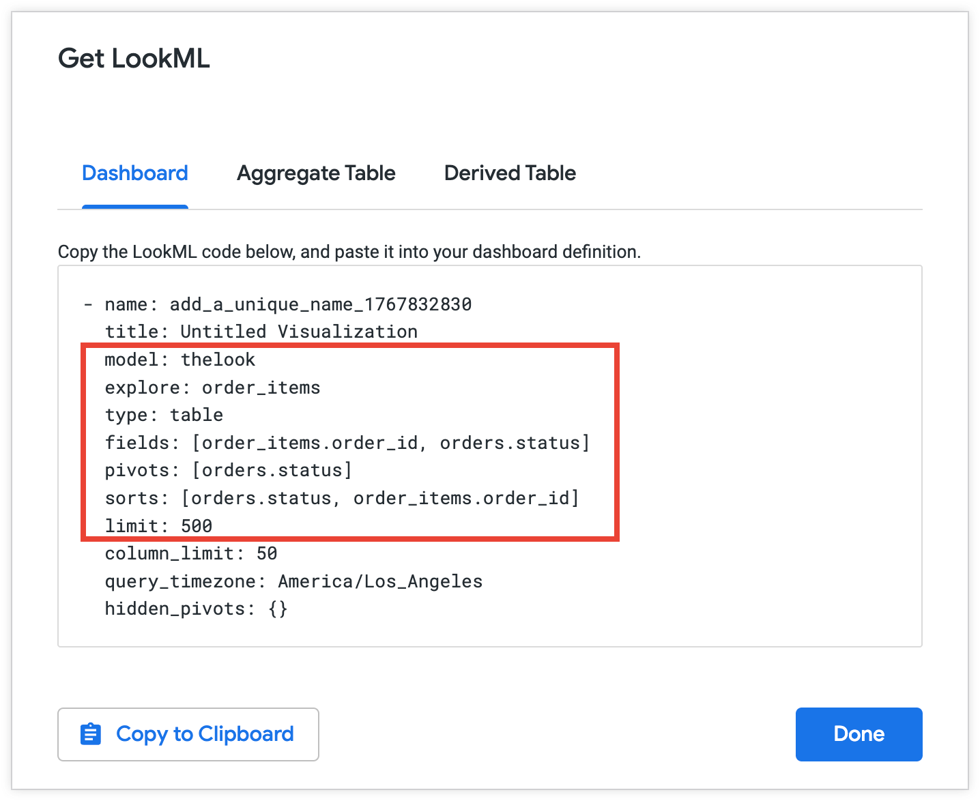The height and width of the screenshot is (801, 980).
Task: Click the copy-and-paste instruction sentence
Action: [349, 252]
